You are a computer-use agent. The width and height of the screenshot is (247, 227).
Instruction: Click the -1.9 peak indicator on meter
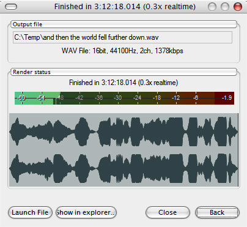tap(227, 98)
